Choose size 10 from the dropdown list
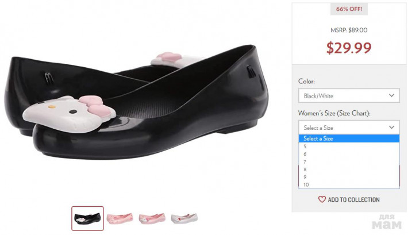This screenshot has height=235, width=408. pos(307,184)
